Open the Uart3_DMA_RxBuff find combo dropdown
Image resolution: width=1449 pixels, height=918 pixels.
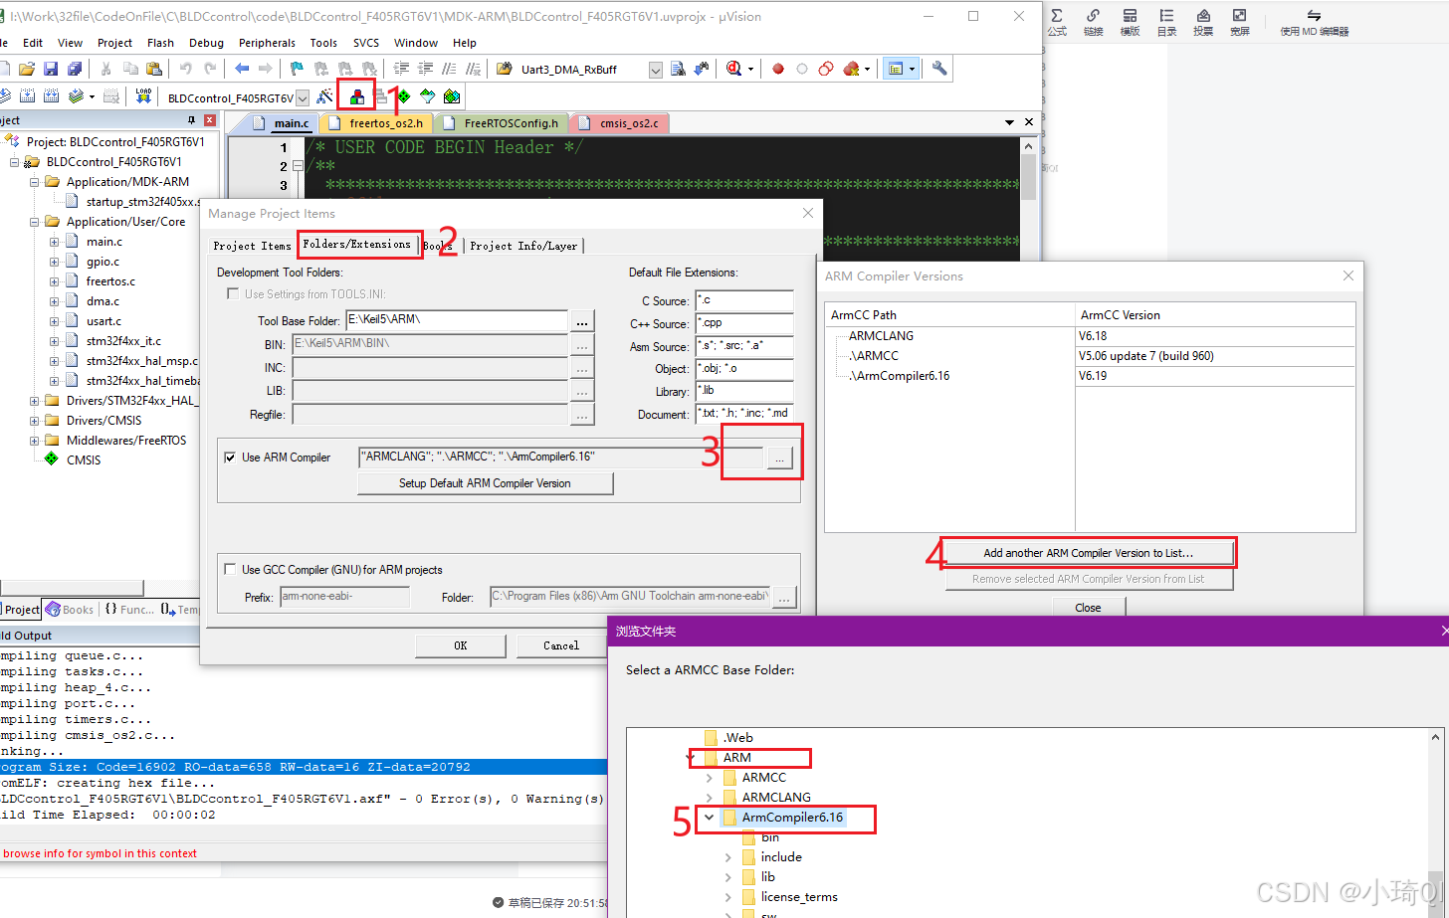pos(655,70)
